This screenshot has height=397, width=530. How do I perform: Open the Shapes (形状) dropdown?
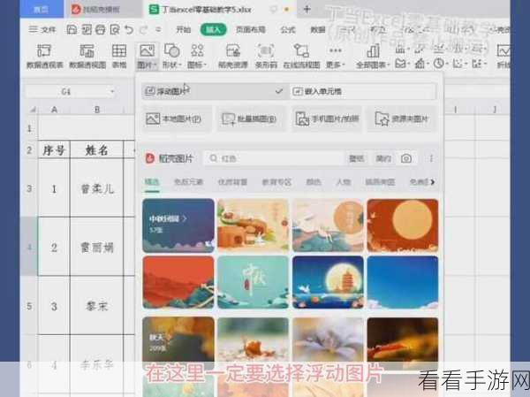coord(171,57)
